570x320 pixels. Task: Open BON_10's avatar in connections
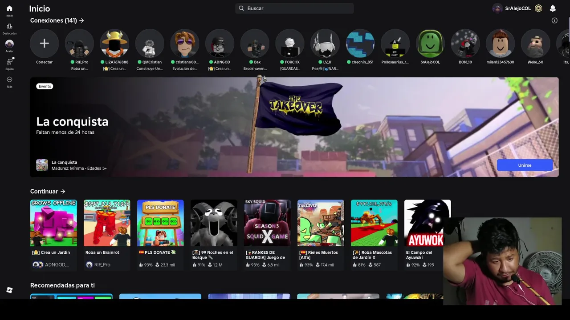pyautogui.click(x=465, y=43)
